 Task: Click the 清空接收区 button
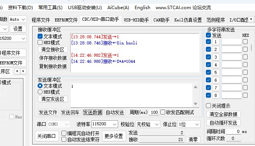tap(53, 49)
